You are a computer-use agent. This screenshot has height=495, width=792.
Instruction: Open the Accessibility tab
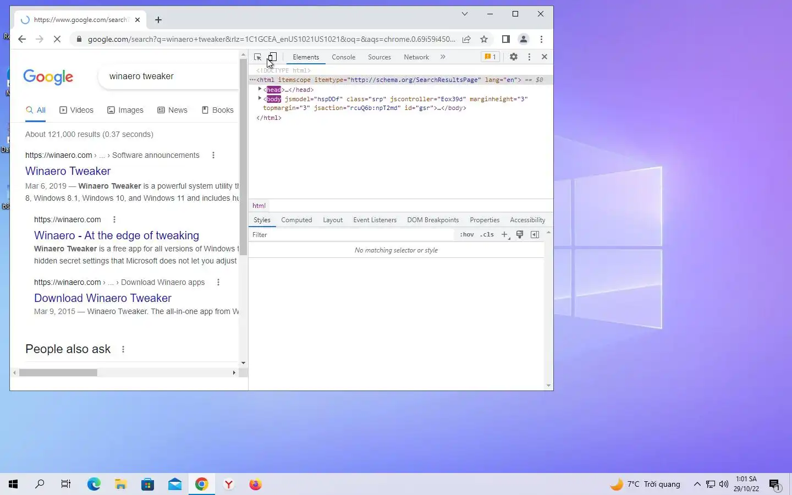pos(527,220)
